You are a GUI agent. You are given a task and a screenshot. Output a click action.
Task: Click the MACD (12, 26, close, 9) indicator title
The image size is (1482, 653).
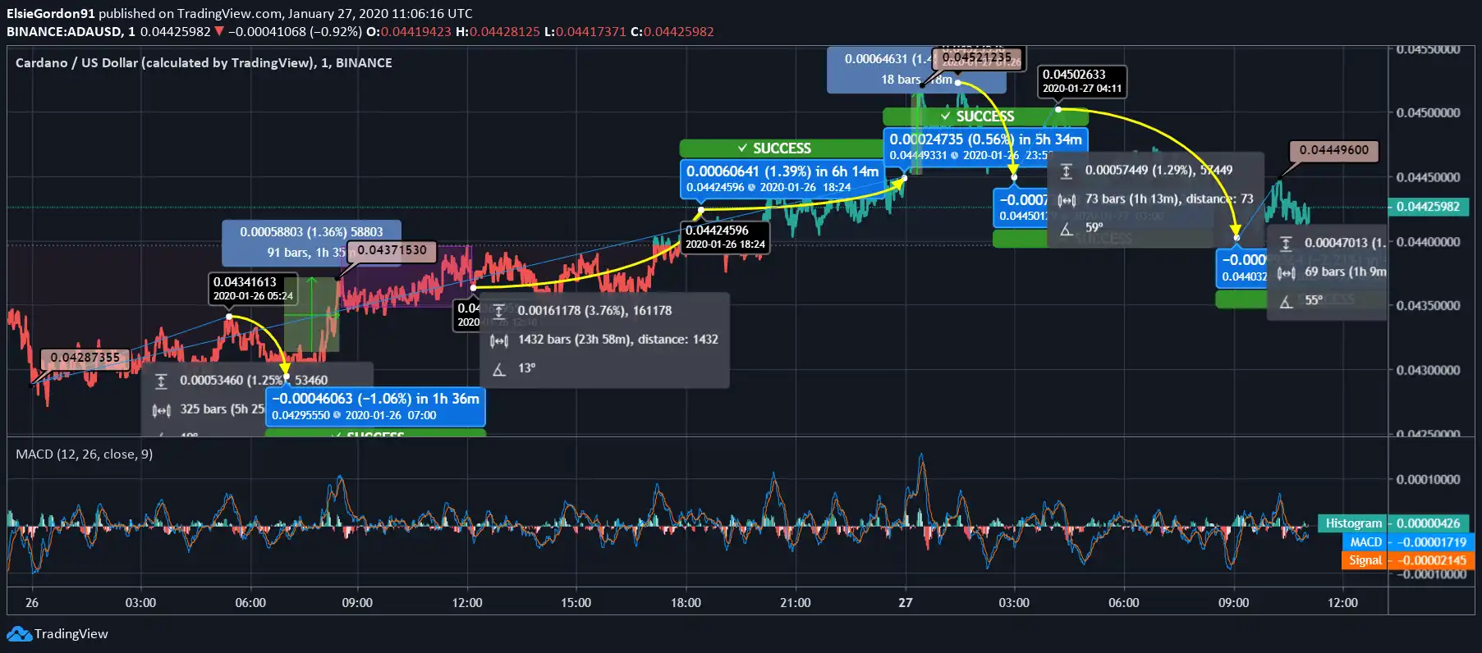(x=84, y=454)
